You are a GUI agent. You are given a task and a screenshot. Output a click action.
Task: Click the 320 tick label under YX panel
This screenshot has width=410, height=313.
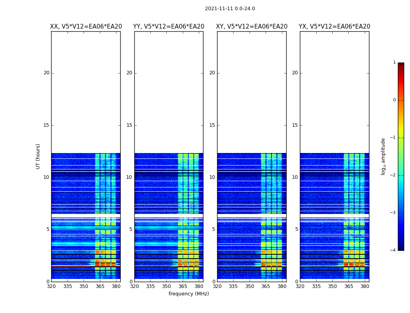pyautogui.click(x=300, y=286)
